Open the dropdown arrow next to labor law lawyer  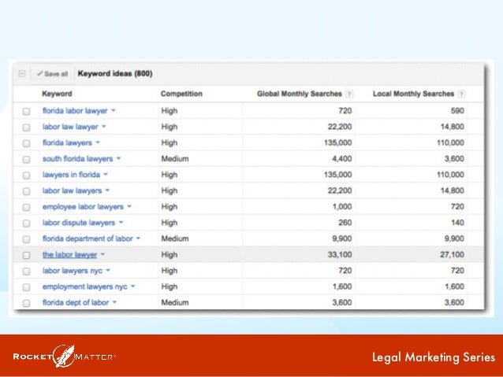coord(103,127)
